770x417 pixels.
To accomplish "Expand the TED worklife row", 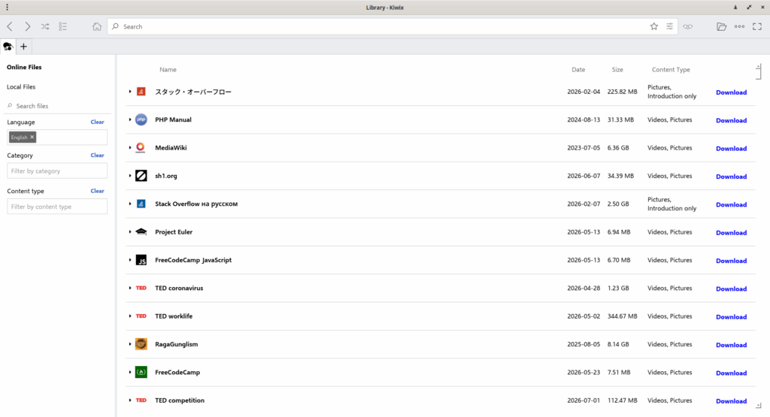I will pyautogui.click(x=130, y=316).
